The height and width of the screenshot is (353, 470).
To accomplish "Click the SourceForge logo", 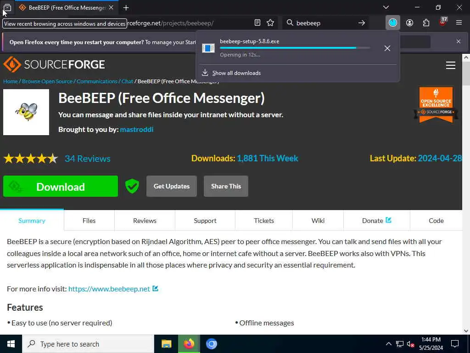I will point(54,64).
